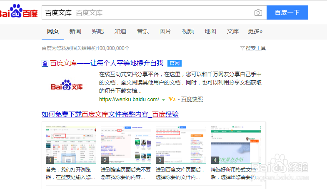The width and height of the screenshot is (327, 189).
Task: Open step 3 thumbnail image
Action: [181, 145]
